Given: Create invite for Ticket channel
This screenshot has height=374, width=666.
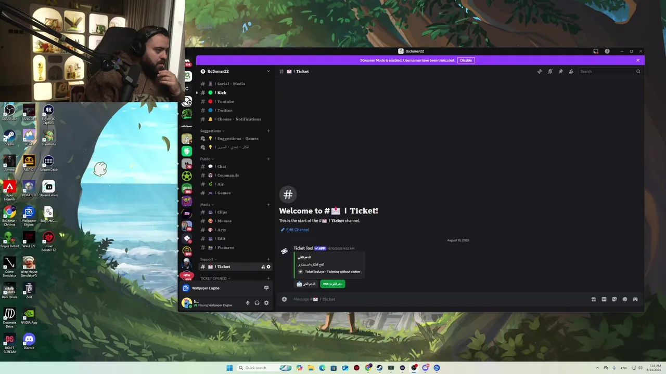Looking at the screenshot, I should click(263, 266).
